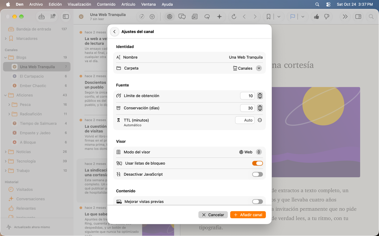Expand the Tecnología folder

pos(6,161)
